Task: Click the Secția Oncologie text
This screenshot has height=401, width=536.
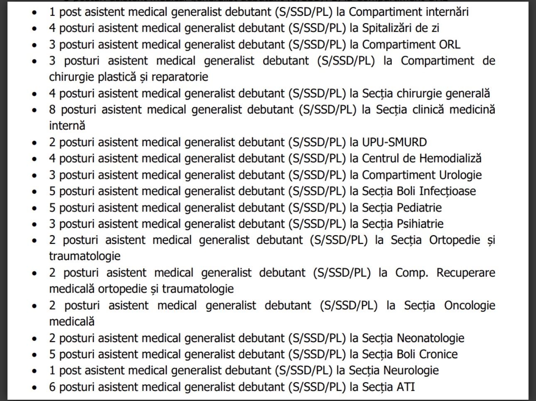Action: (450, 305)
